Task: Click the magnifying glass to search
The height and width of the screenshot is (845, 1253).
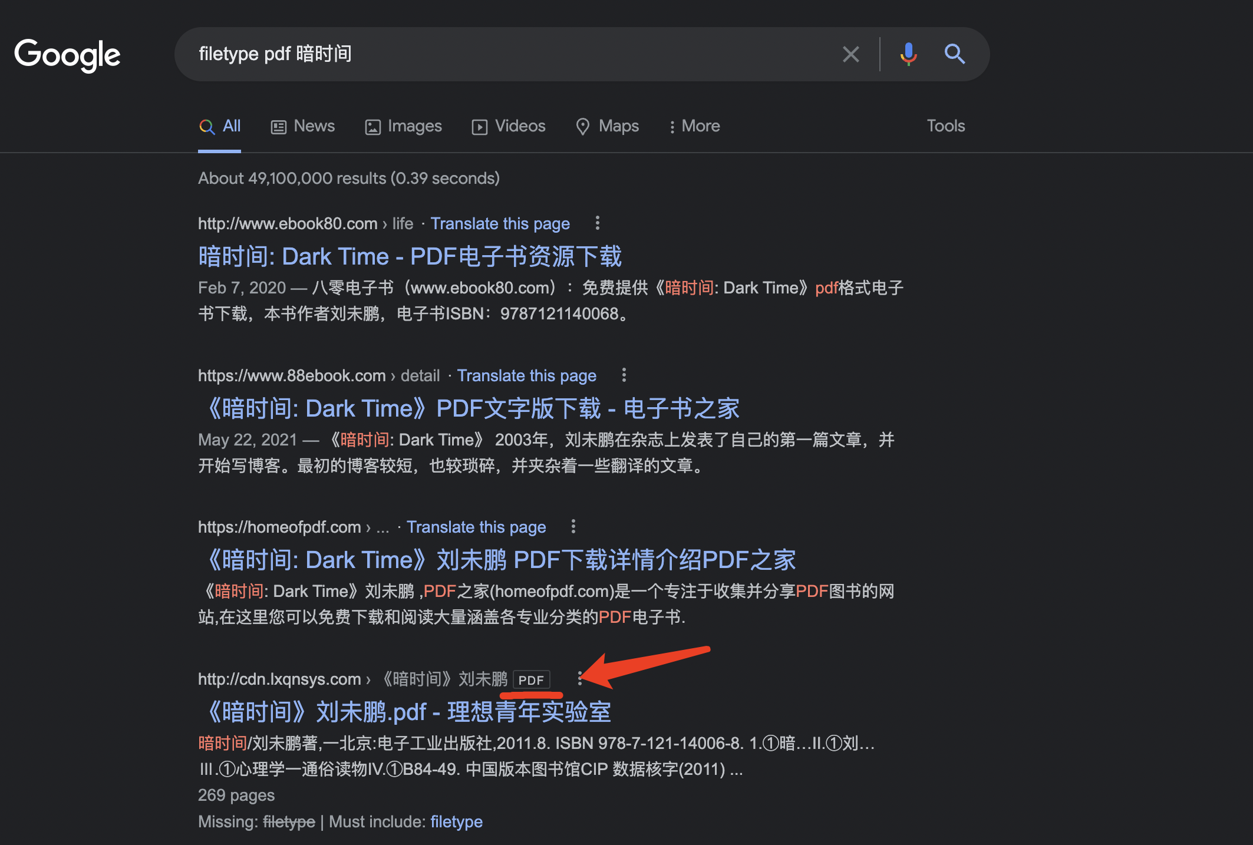Action: 955,54
